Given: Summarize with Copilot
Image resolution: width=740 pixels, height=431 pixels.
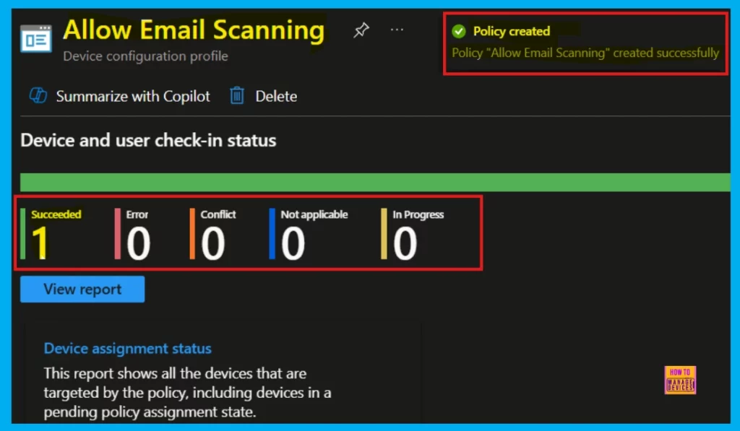Looking at the screenshot, I should [133, 96].
